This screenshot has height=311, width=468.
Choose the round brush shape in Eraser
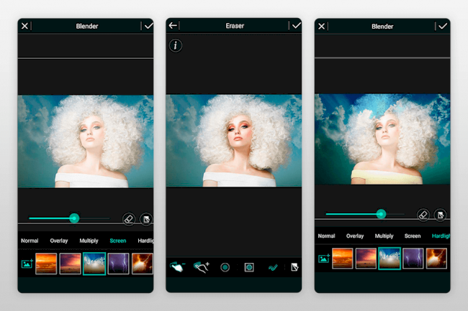(x=225, y=267)
